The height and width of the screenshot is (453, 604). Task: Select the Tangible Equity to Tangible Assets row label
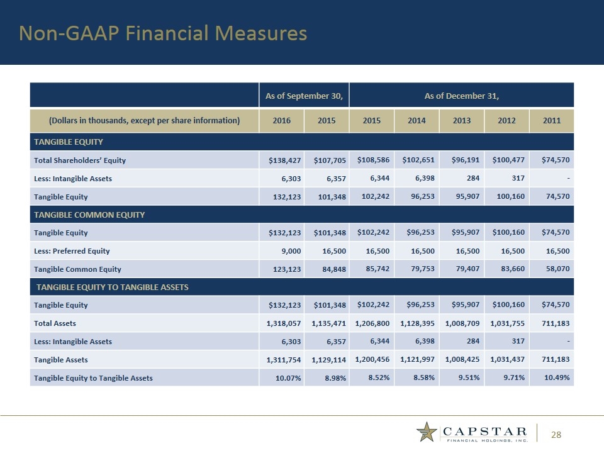pyautogui.click(x=93, y=378)
